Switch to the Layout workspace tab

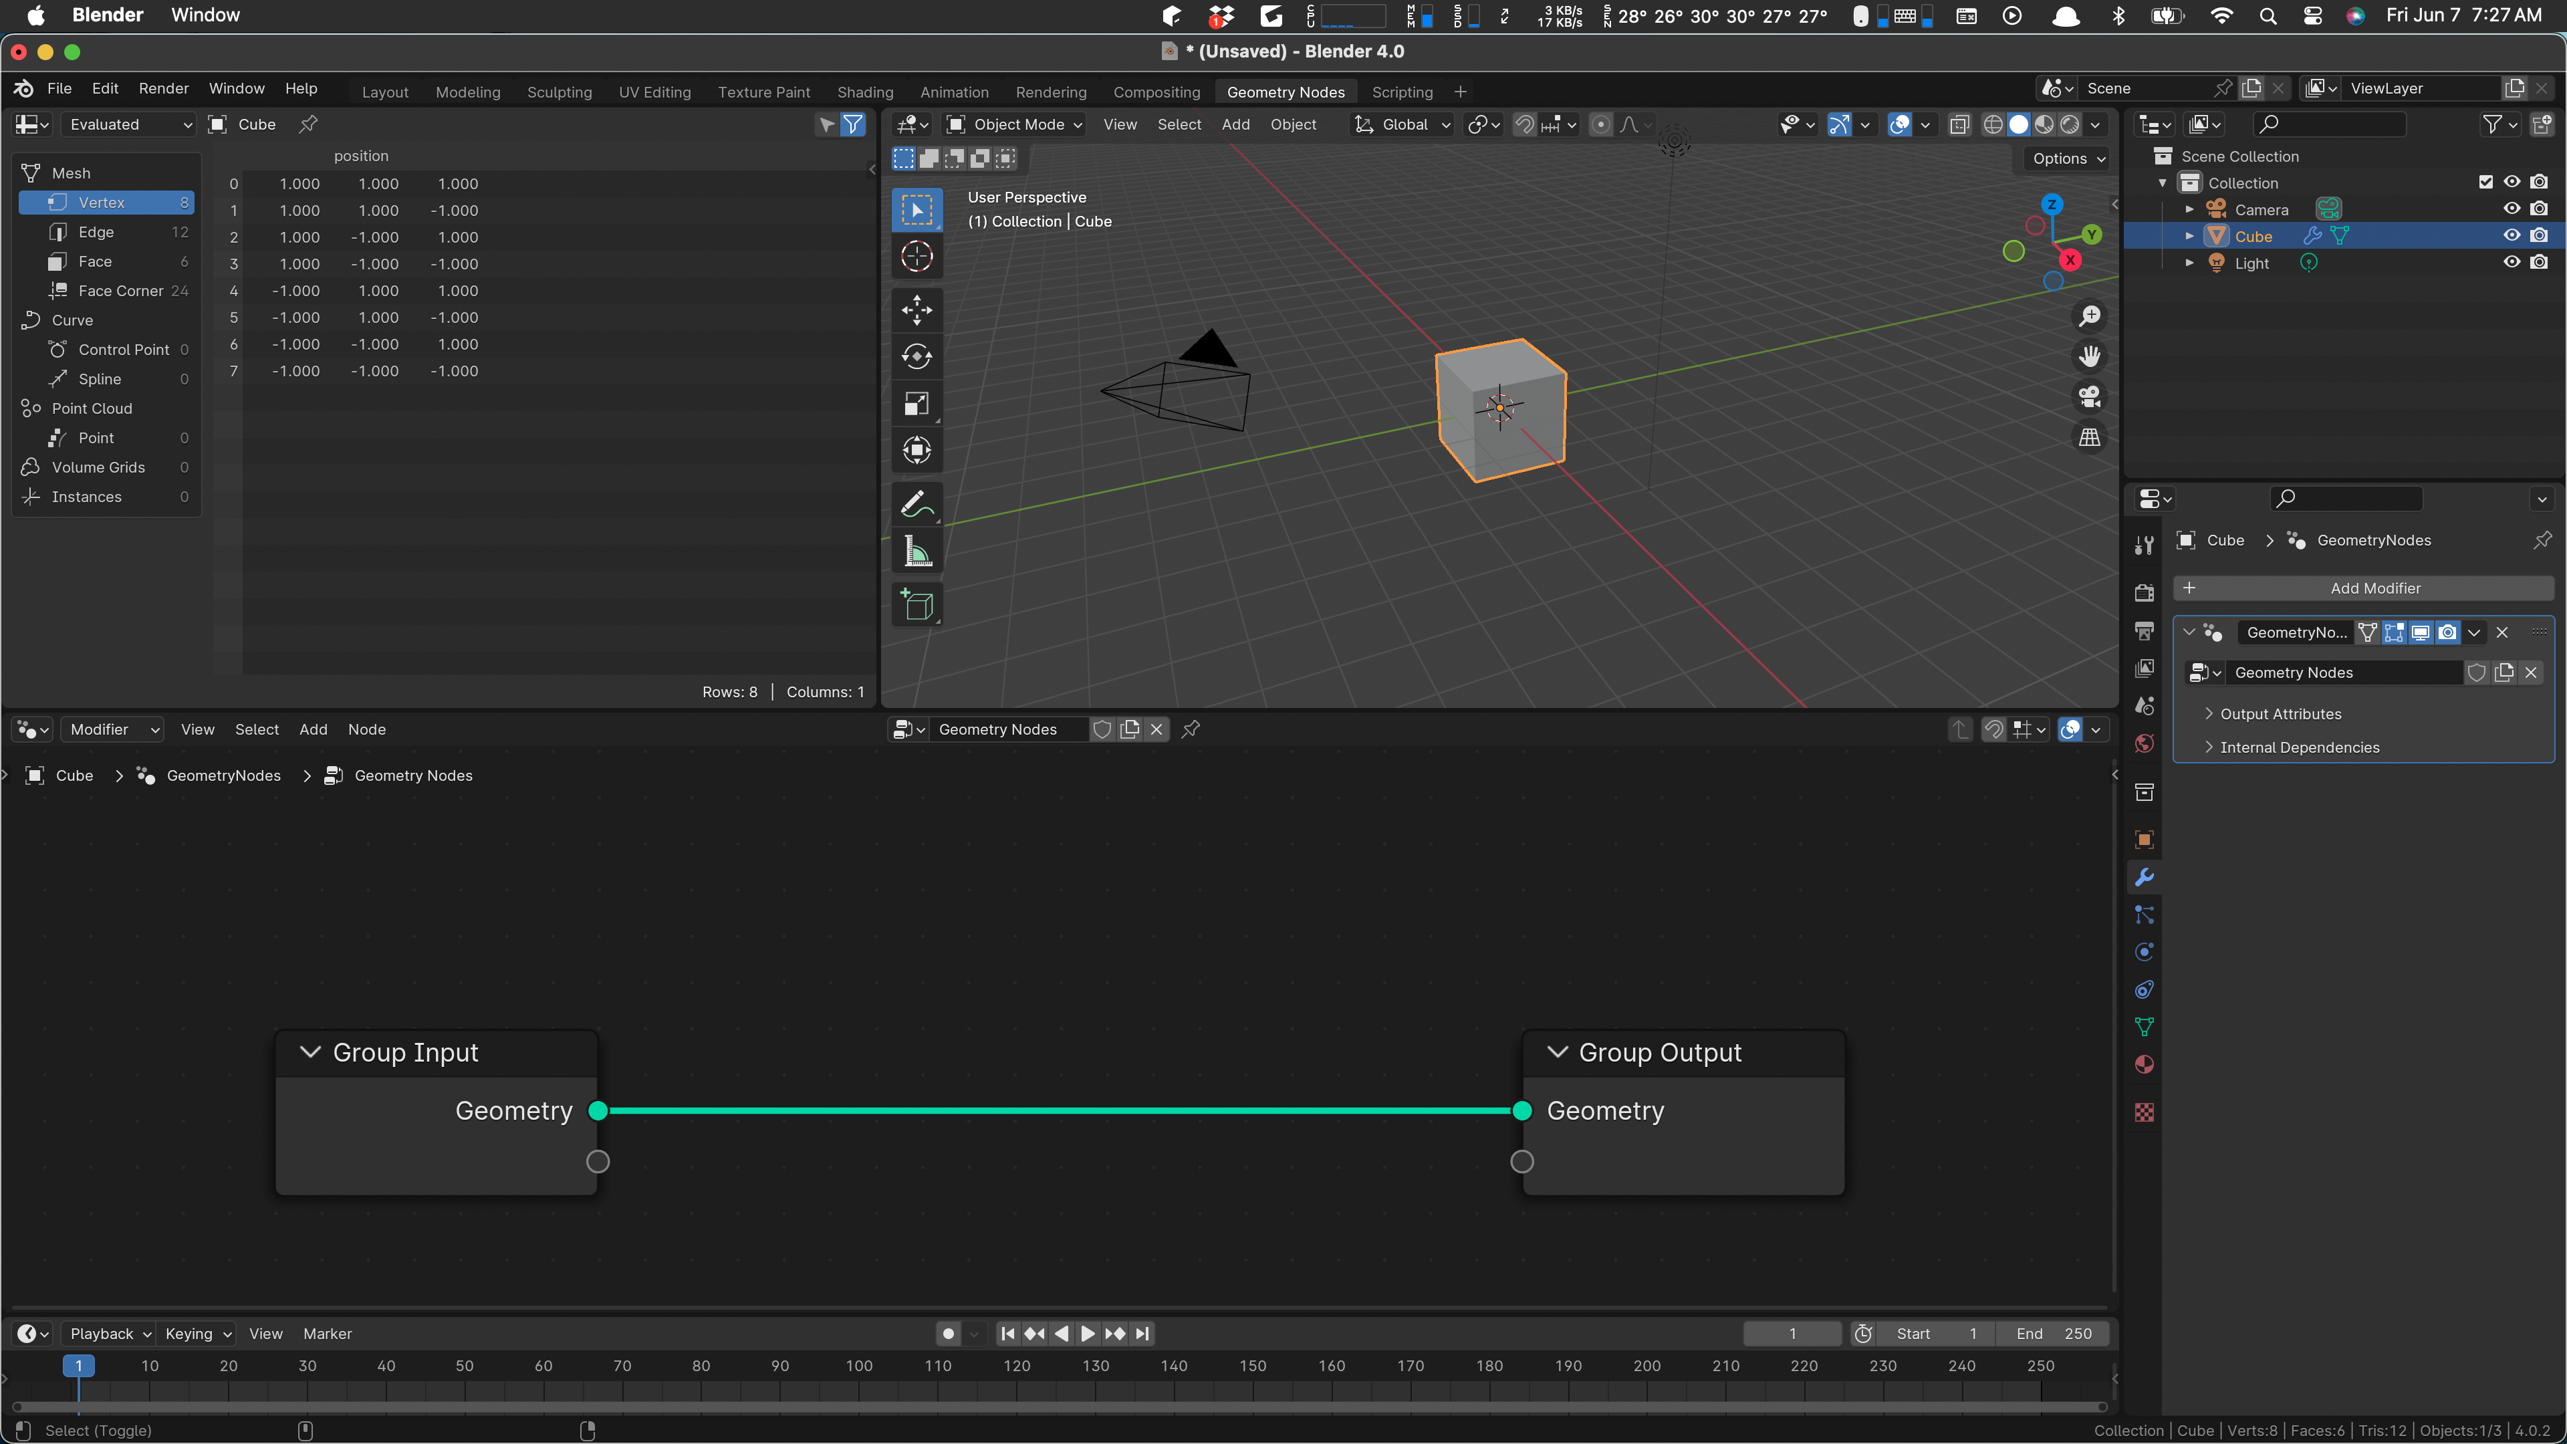tap(384, 92)
